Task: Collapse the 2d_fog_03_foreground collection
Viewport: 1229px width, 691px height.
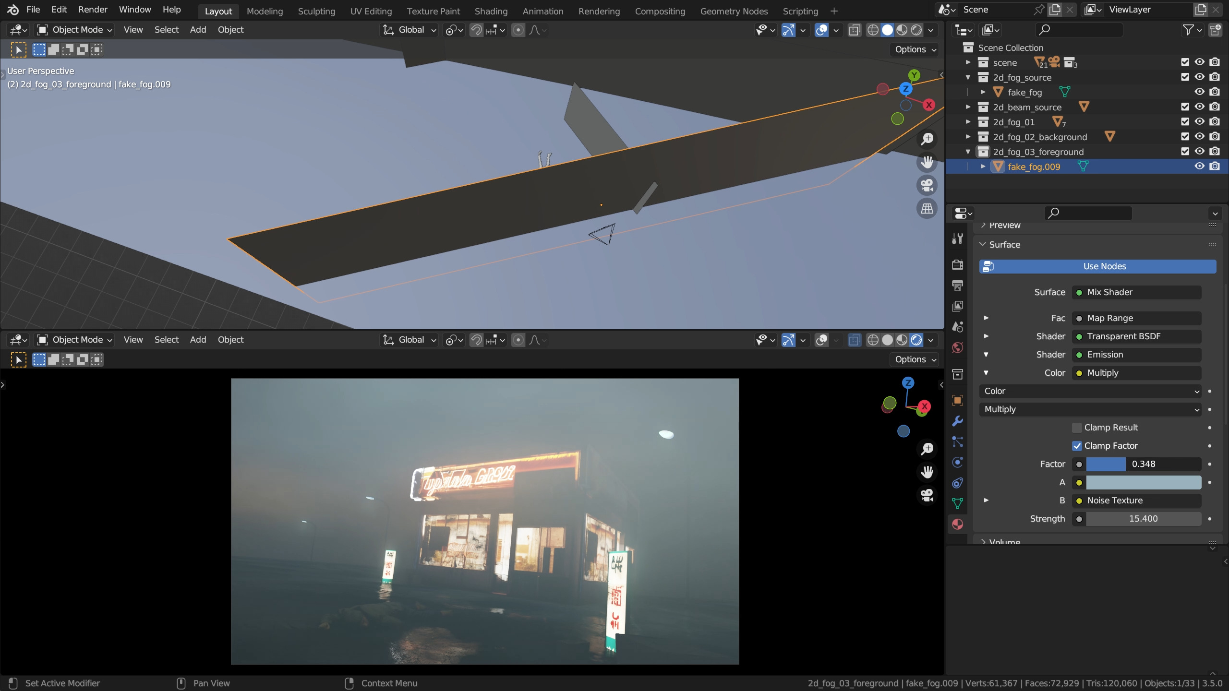Action: point(968,151)
